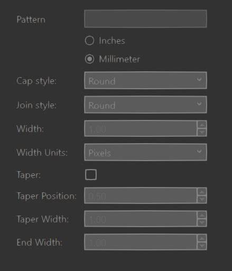Image resolution: width=232 pixels, height=271 pixels.
Task: Decrease Taper Position with down arrow
Action: click(202, 199)
